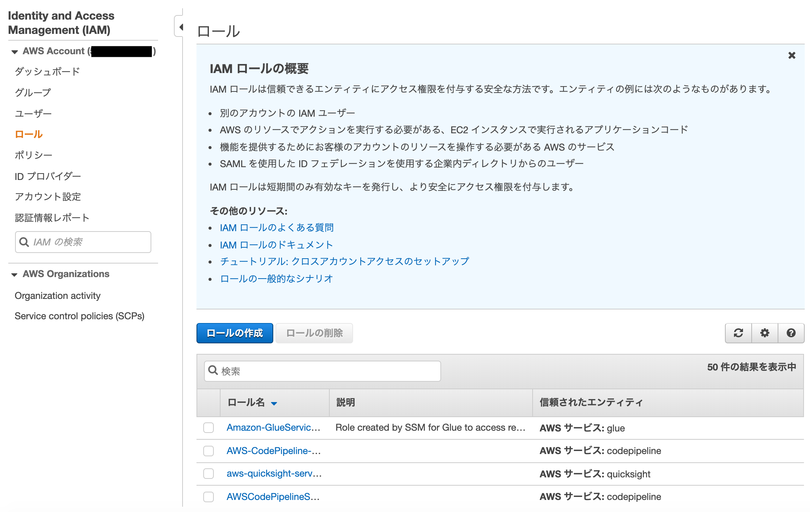Open IAM ロールのよくある質問 link
Screen dimensions: 810x512
point(277,228)
